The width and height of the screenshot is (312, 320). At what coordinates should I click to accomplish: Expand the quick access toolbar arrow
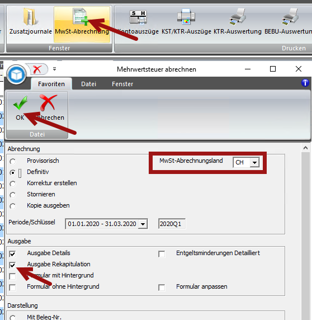(x=54, y=69)
